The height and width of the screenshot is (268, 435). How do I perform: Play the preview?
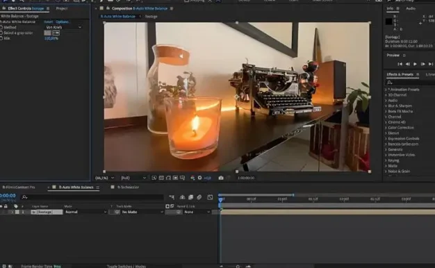tap(415, 64)
